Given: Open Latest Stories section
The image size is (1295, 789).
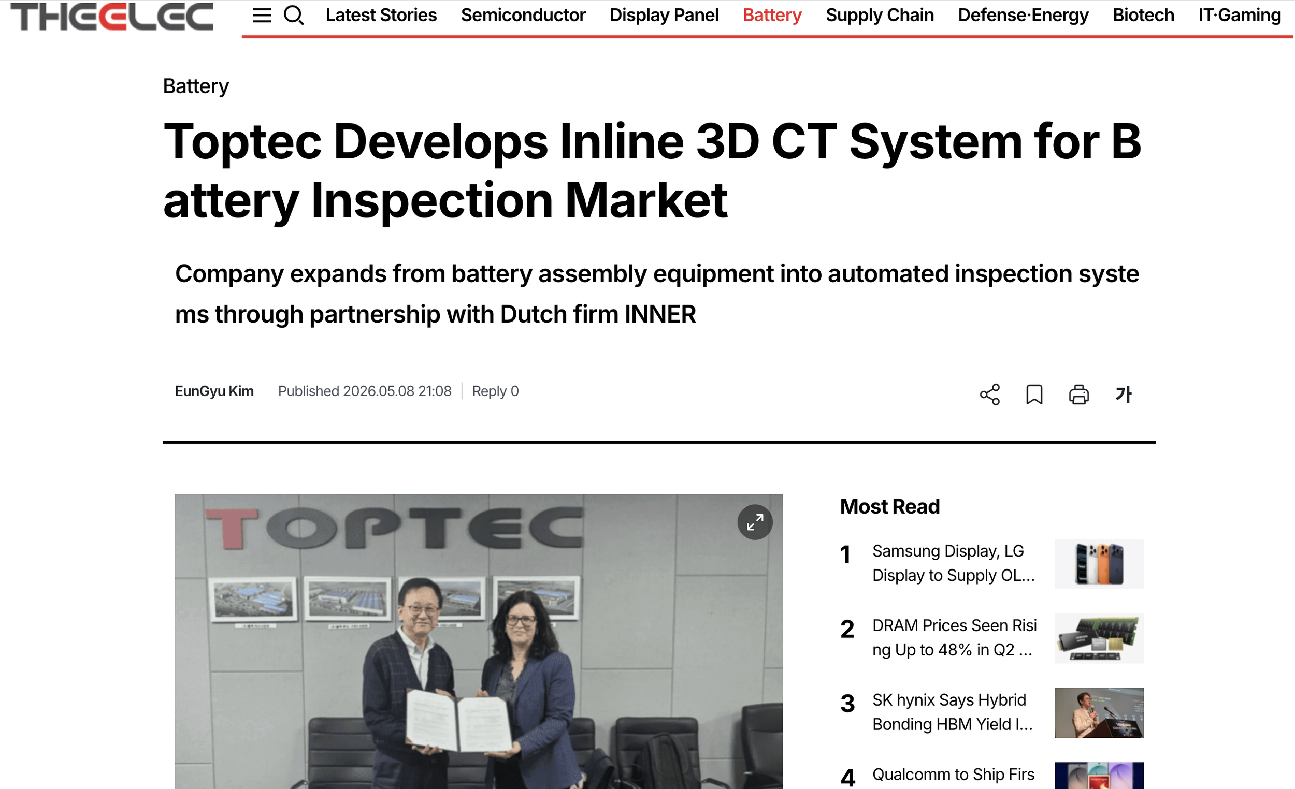Looking at the screenshot, I should [381, 15].
